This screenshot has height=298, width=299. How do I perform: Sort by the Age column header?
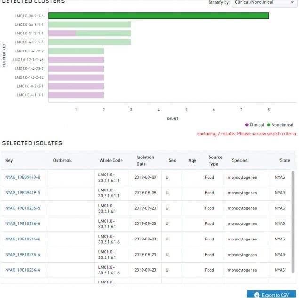(x=192, y=160)
